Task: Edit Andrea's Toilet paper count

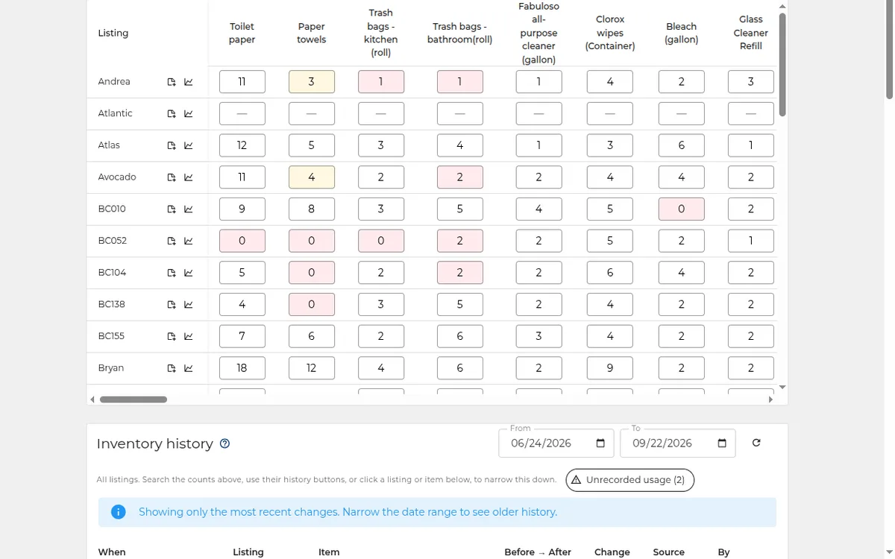Action: [242, 82]
